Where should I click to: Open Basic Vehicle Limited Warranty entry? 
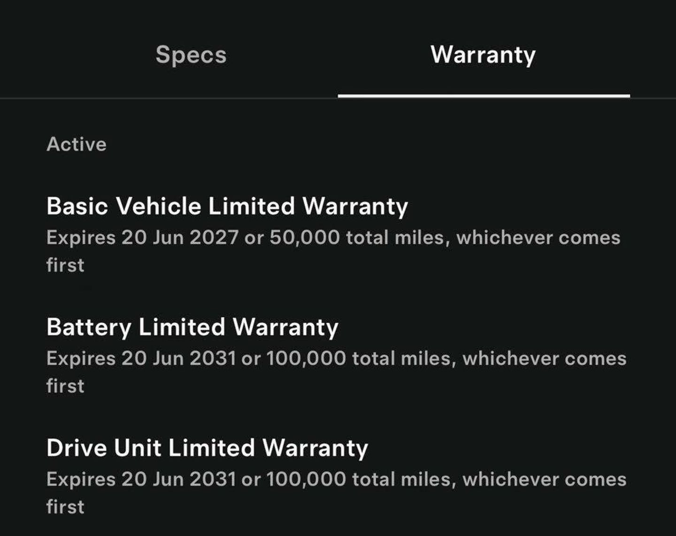click(227, 206)
